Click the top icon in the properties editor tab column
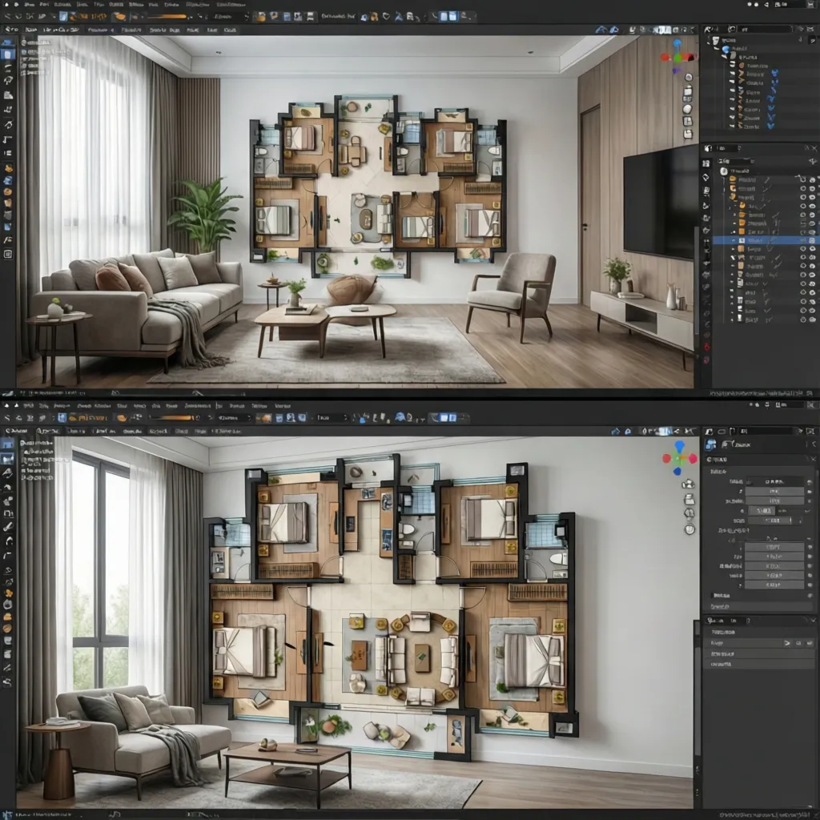 tap(705, 162)
